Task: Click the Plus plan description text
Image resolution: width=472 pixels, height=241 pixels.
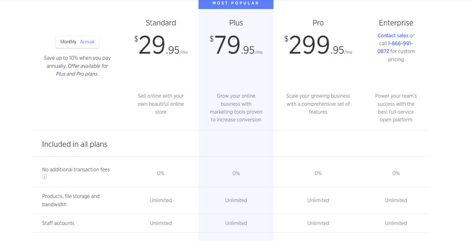Action: (236, 108)
